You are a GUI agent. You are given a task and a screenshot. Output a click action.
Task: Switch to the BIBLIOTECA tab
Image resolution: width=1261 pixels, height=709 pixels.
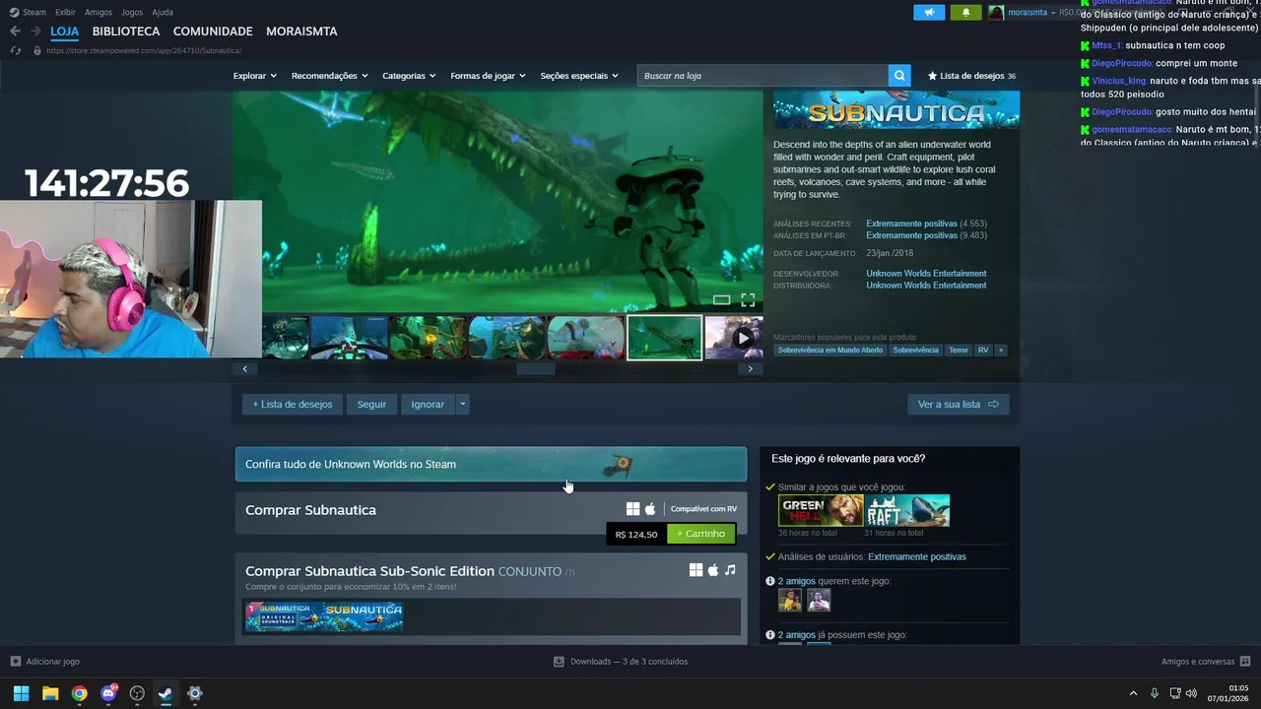tap(126, 32)
